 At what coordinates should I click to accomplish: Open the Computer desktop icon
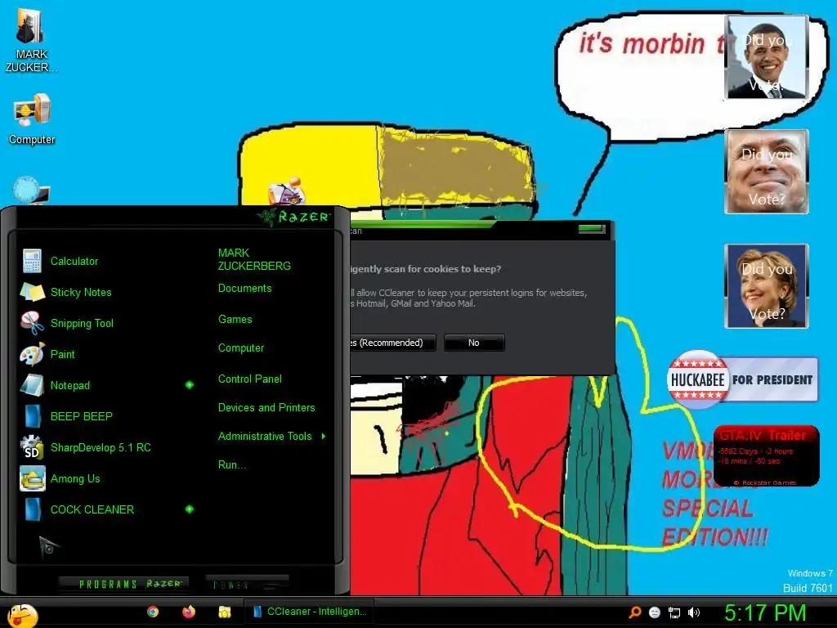pos(32,119)
